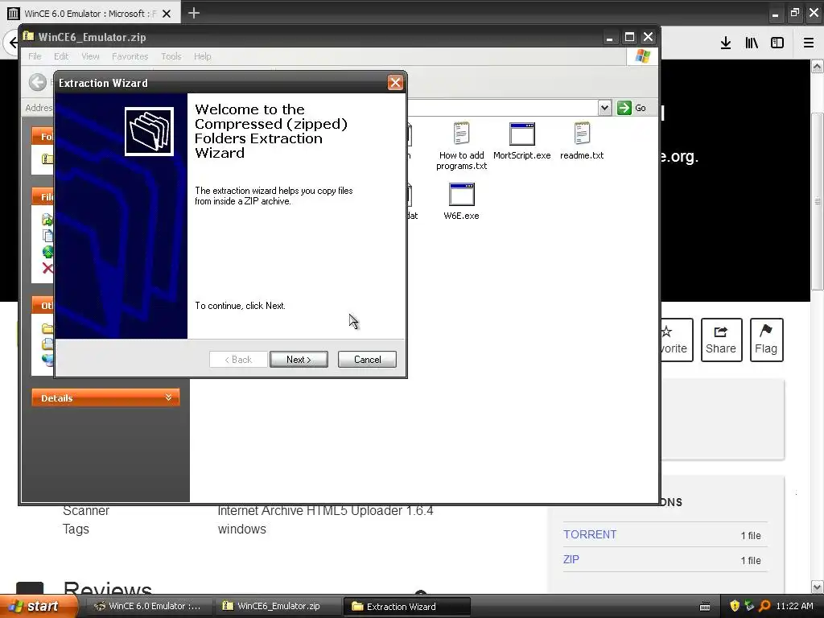Click the Share button on the archive page
The width and height of the screenshot is (824, 618).
(x=721, y=340)
